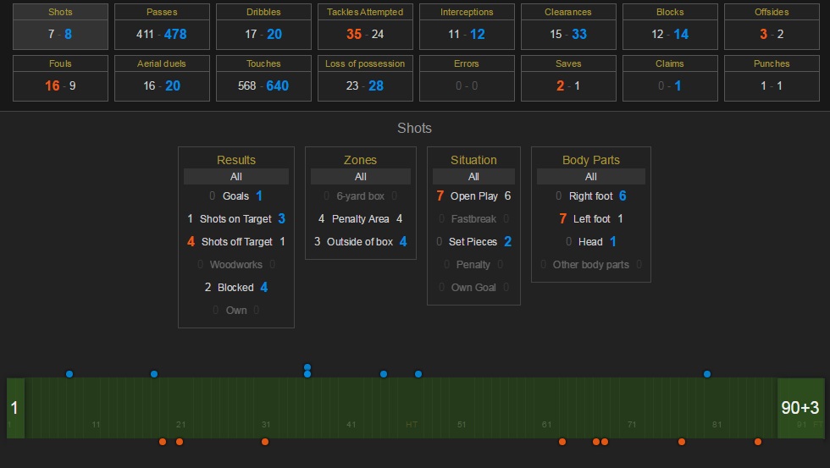The image size is (830, 468).
Task: Open the Aerial duels tile
Action: coord(162,78)
